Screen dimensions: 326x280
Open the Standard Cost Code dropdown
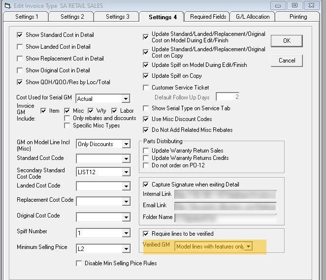[x=126, y=158]
